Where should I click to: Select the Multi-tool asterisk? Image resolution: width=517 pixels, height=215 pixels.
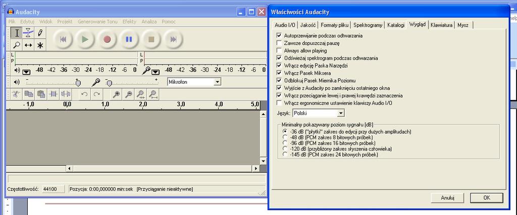(40, 45)
